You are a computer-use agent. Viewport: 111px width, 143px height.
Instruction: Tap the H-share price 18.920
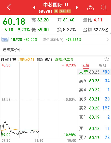click(16, 40)
